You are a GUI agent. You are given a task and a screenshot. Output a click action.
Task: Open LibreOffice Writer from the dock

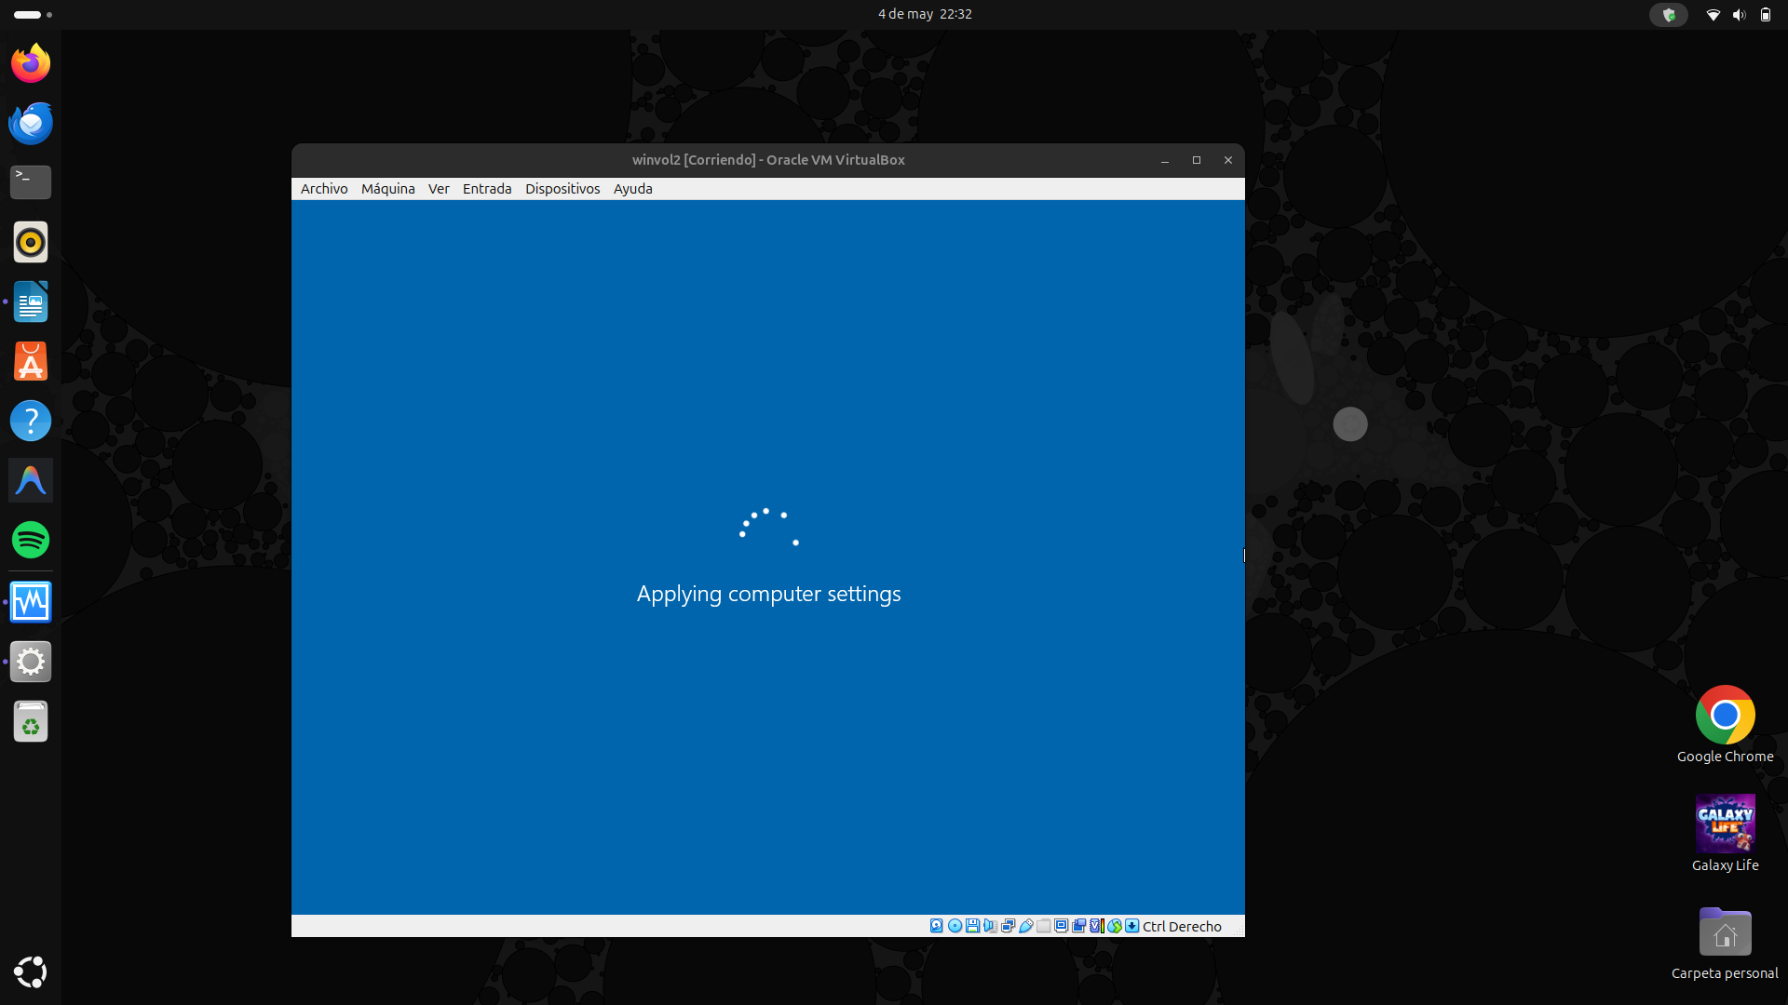(31, 301)
